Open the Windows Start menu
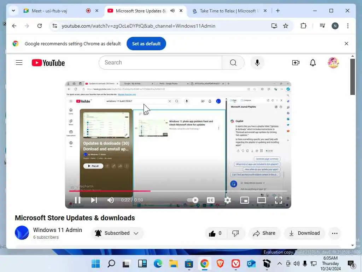The image size is (362, 272). 95,263
